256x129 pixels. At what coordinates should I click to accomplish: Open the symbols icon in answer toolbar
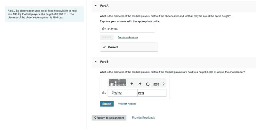click(123, 83)
